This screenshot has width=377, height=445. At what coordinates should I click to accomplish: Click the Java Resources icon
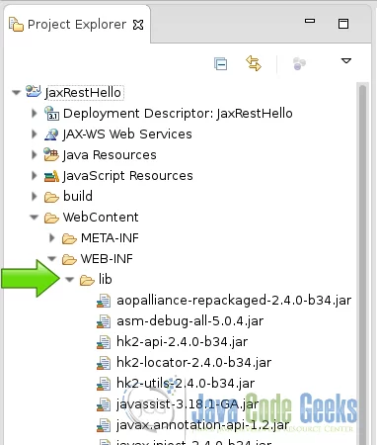51,155
